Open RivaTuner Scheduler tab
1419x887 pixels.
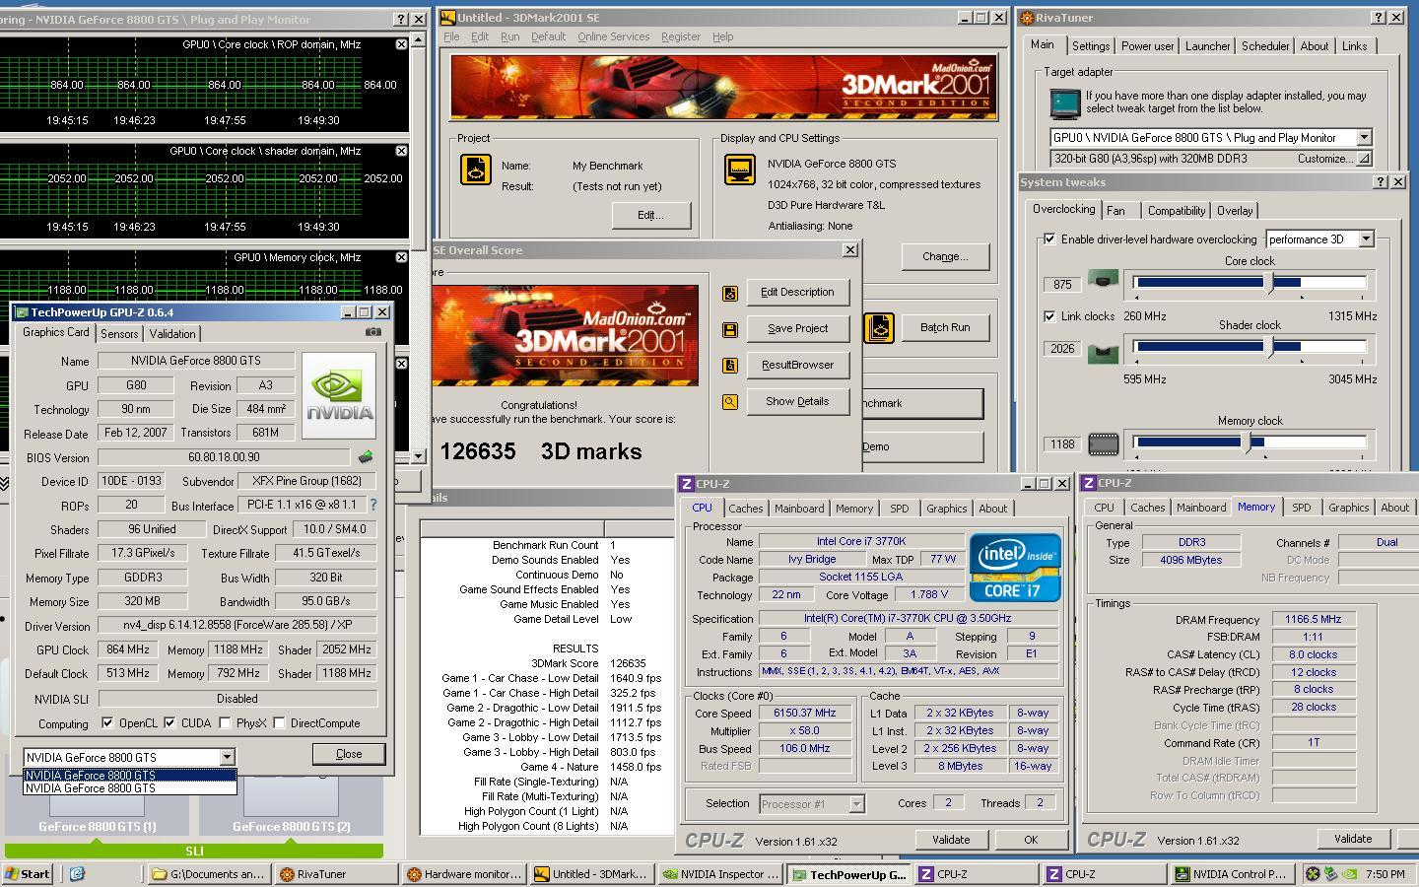(x=1265, y=46)
